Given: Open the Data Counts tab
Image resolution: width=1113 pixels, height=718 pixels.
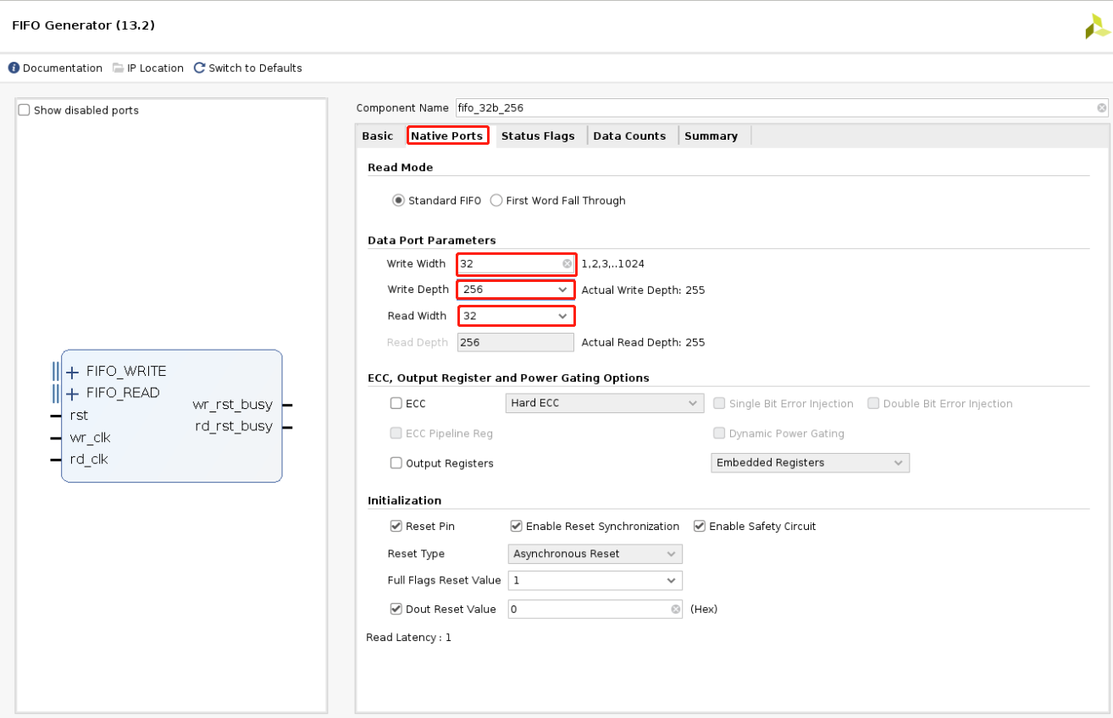Looking at the screenshot, I should pyautogui.click(x=629, y=135).
